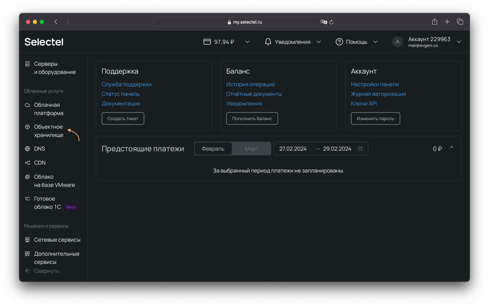Open Уведомления link in Баланс card
489x307 pixels.
pos(244,104)
